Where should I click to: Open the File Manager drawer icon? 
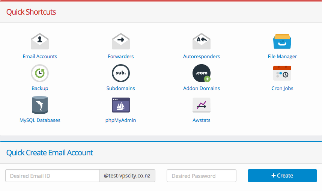coord(282,41)
